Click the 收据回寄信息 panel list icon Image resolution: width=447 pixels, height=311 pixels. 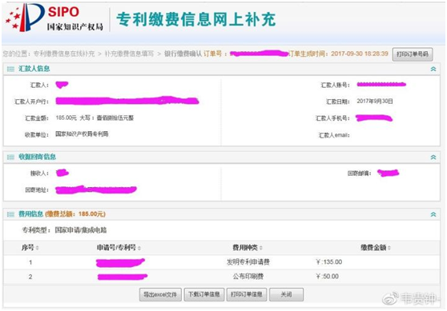(x=10, y=157)
